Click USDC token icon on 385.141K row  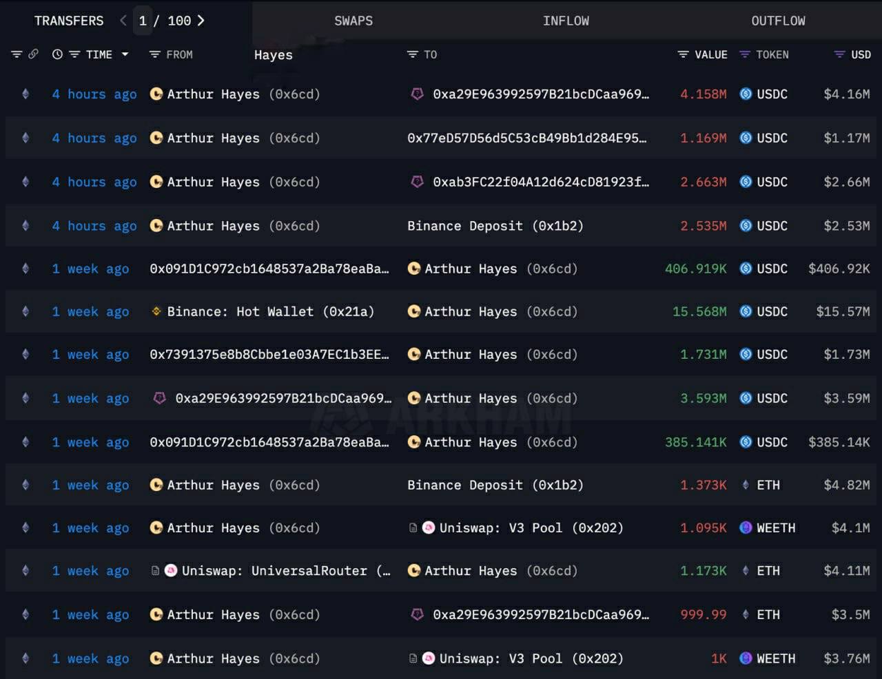746,442
